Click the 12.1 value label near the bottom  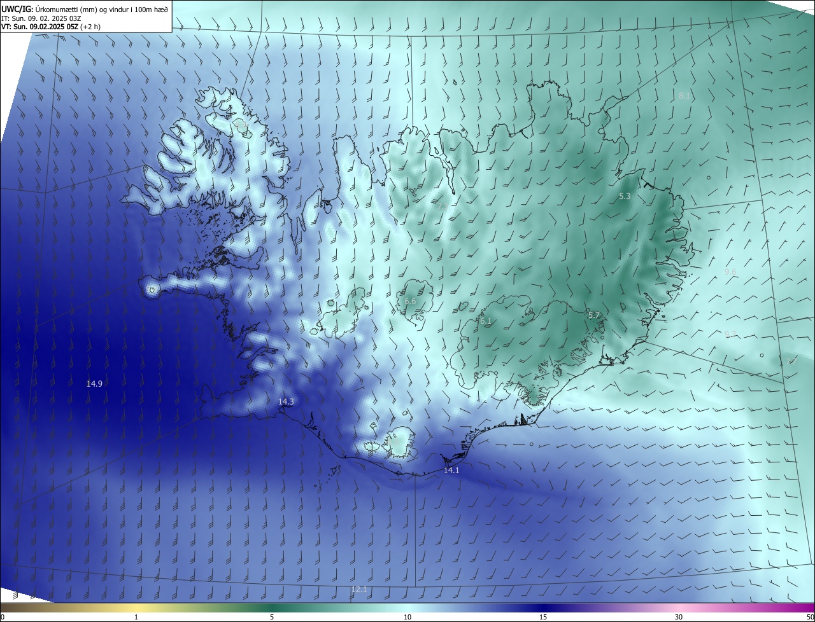(359, 590)
